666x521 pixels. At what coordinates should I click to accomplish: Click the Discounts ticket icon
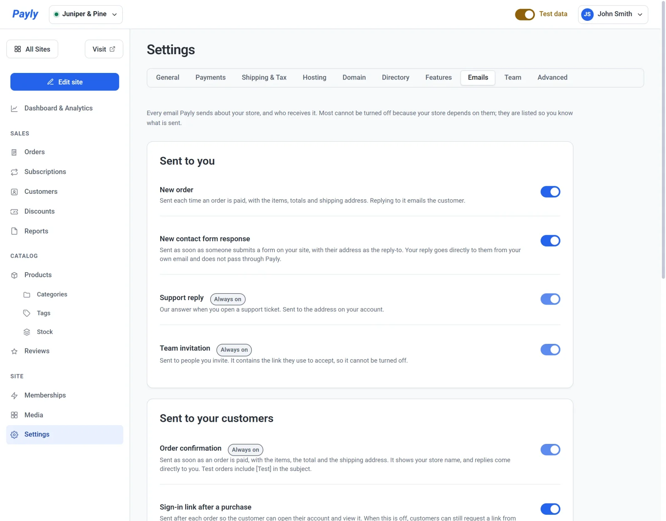(14, 212)
